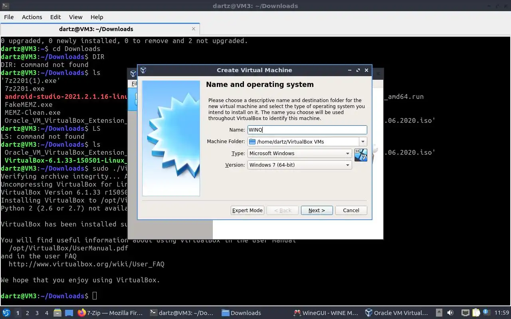Click the VirtualBox cube icon in dialog titlebar
Image resolution: width=511 pixels, height=319 pixels.
pyautogui.click(x=143, y=70)
